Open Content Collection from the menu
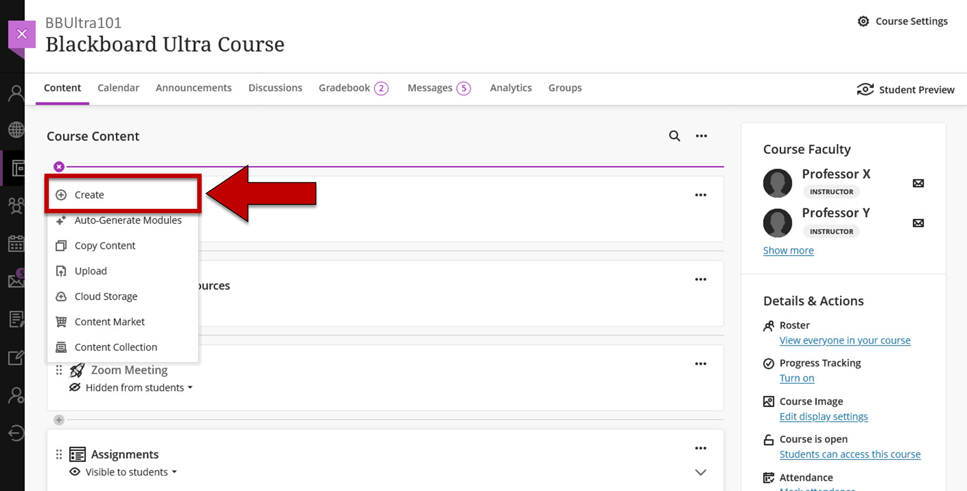967x491 pixels. coord(123,347)
